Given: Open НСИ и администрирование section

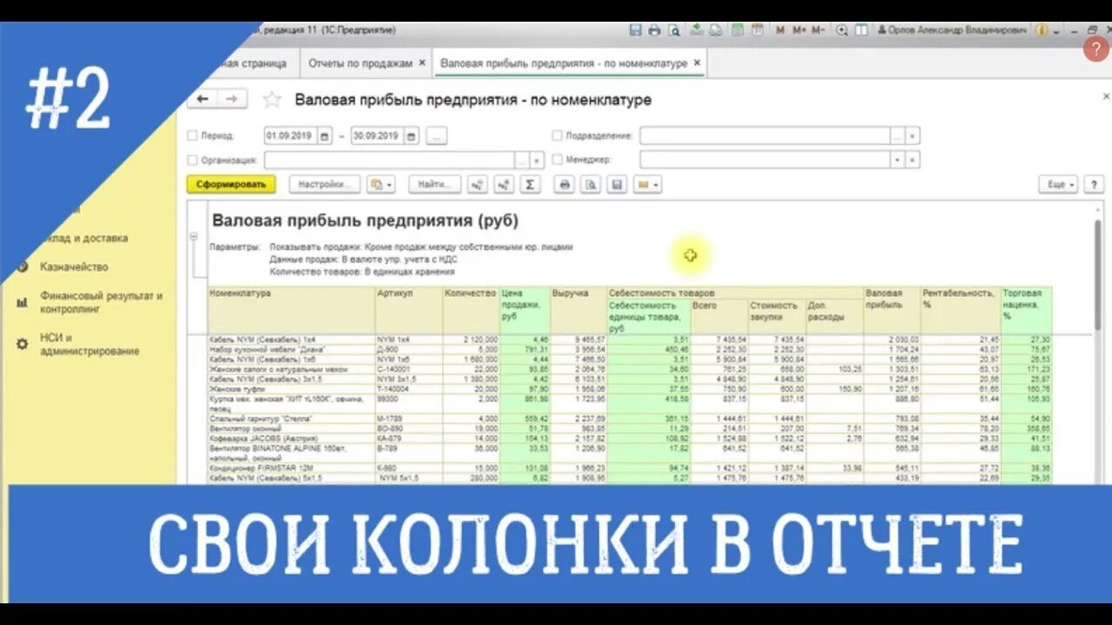Looking at the screenshot, I should (x=89, y=345).
